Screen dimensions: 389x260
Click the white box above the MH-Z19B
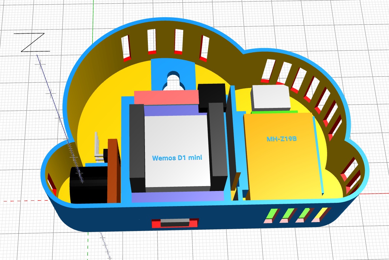tap(270, 97)
